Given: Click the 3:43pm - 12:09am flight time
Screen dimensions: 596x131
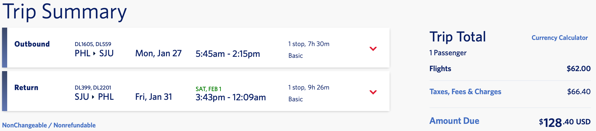Looking at the screenshot, I should pos(230,97).
